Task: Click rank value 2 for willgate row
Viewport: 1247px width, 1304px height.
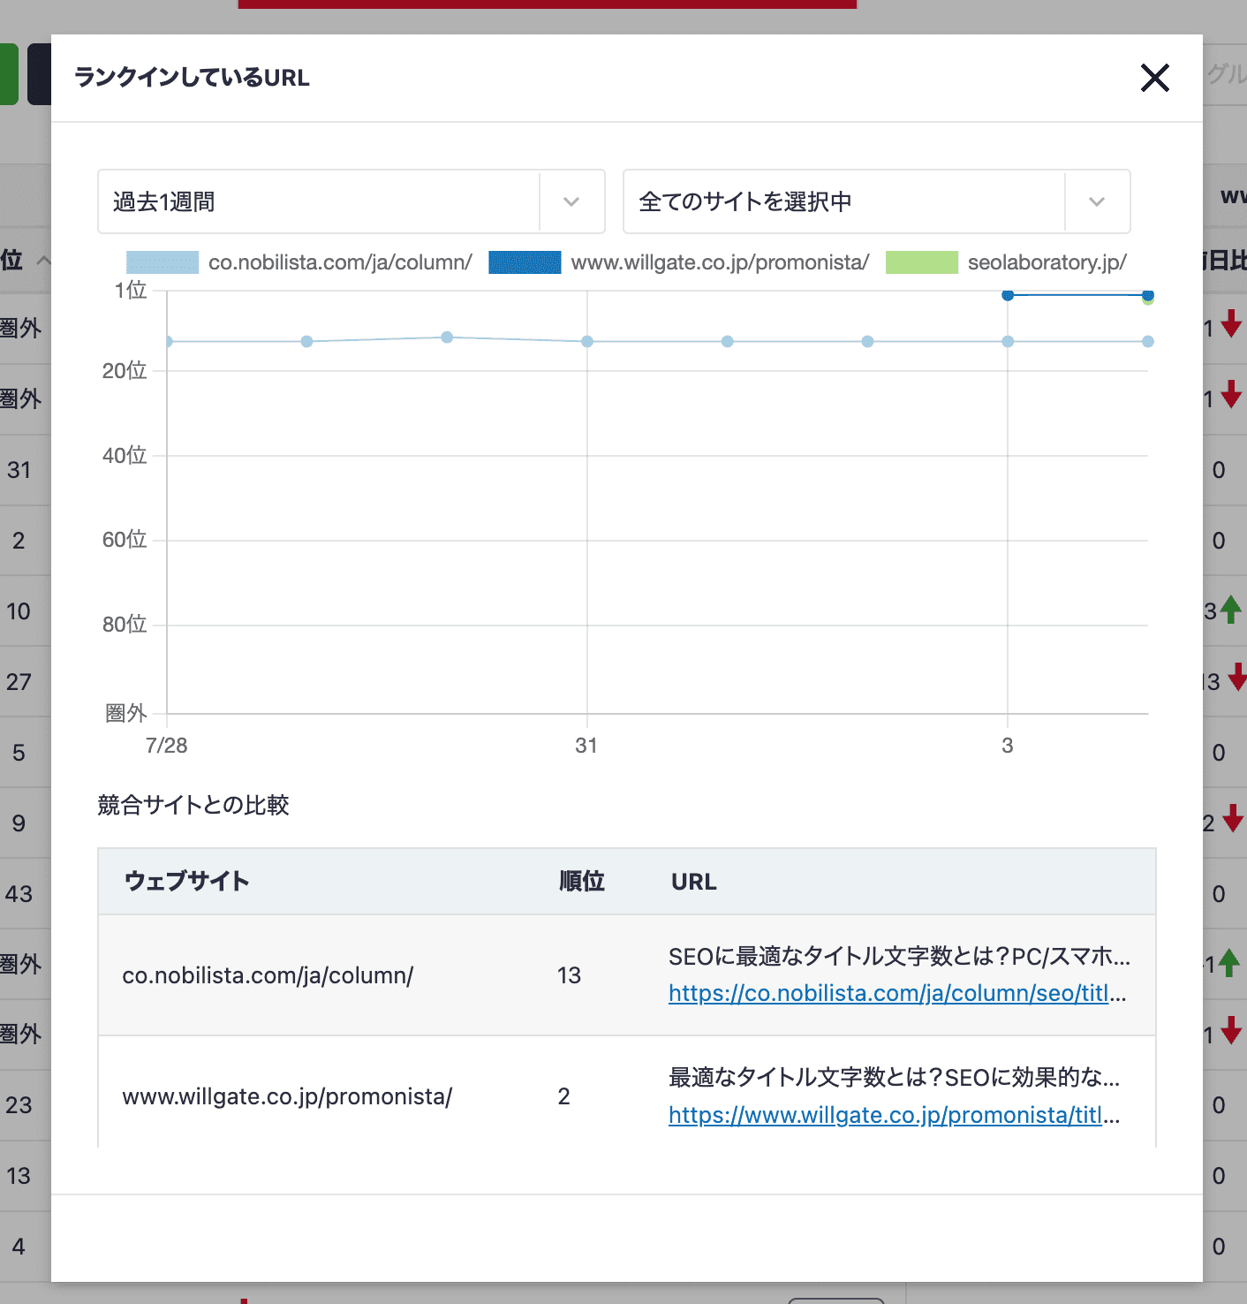Action: pyautogui.click(x=563, y=1096)
